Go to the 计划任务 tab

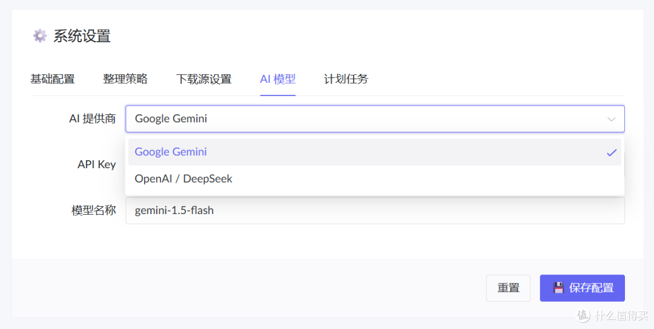346,79
